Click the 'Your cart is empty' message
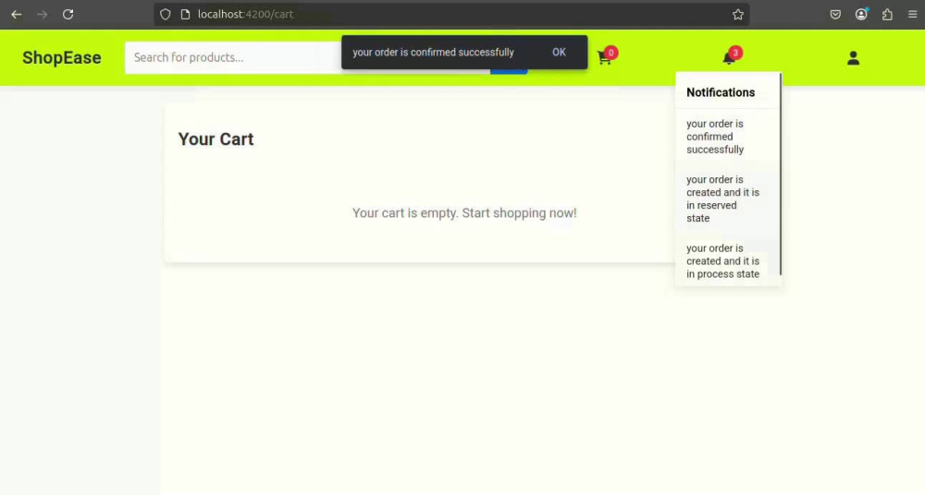The height and width of the screenshot is (495, 925). [464, 213]
